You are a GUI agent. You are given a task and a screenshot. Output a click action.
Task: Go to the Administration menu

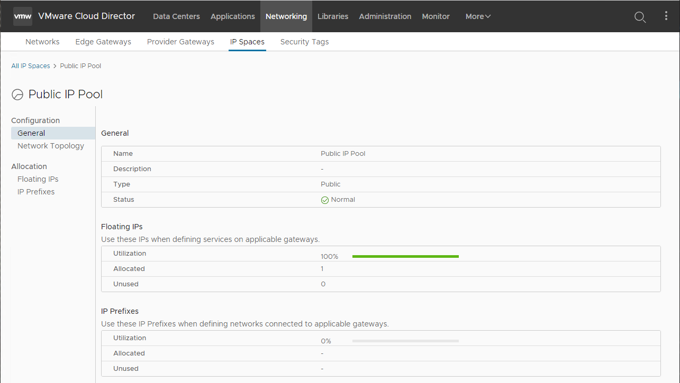pyautogui.click(x=385, y=16)
